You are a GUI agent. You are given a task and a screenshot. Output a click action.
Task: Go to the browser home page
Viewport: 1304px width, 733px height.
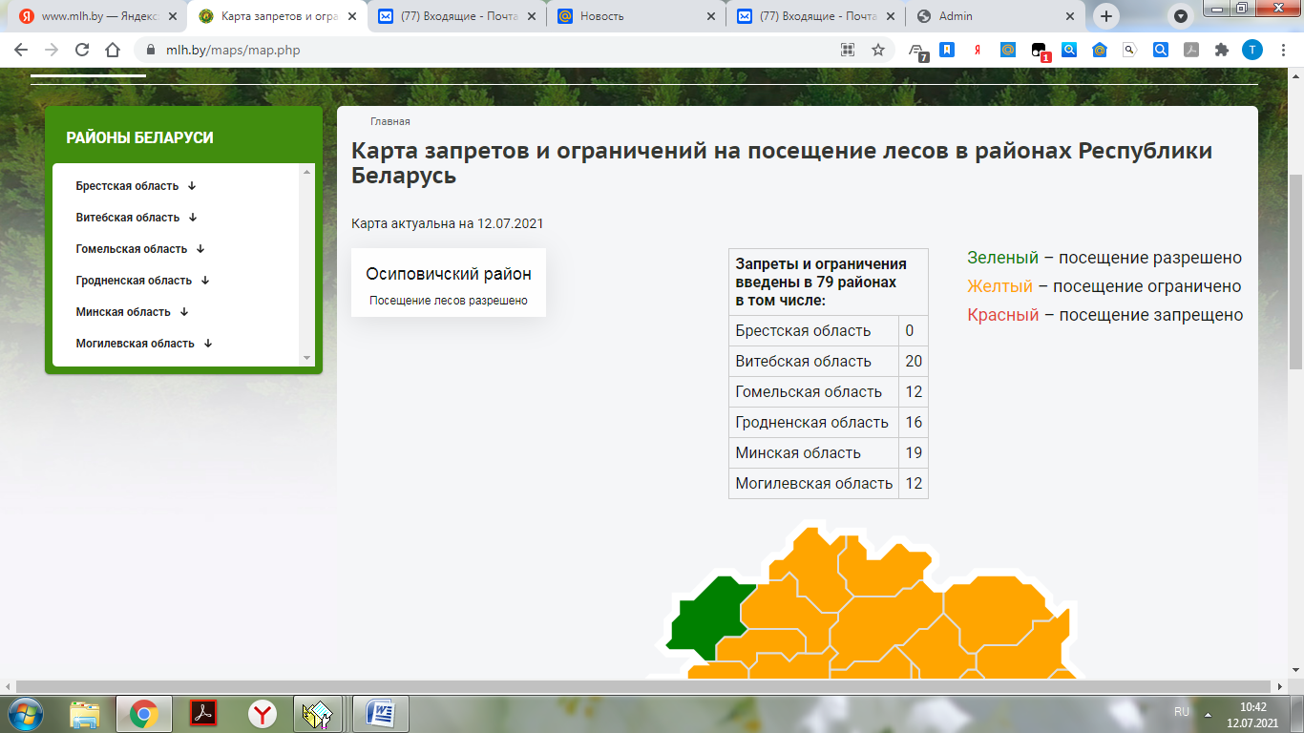click(x=113, y=51)
